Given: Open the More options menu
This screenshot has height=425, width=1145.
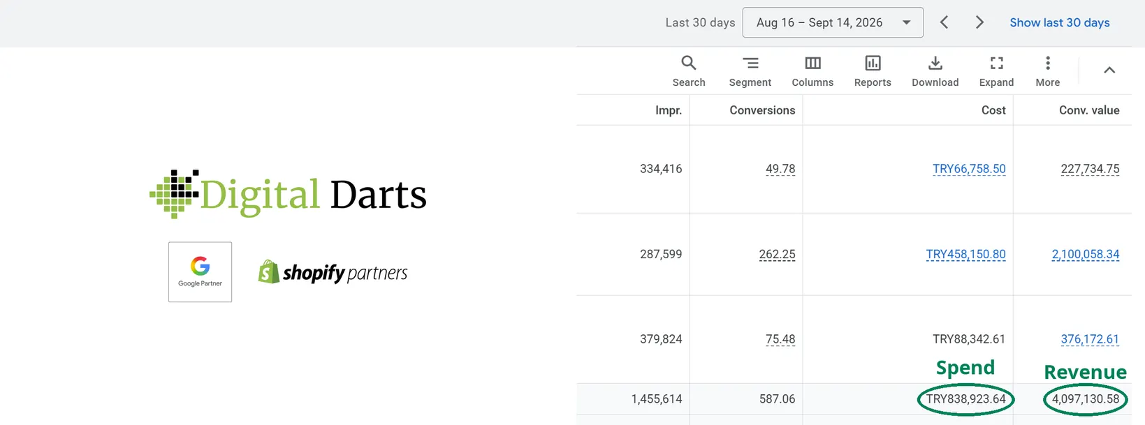Looking at the screenshot, I should [1048, 71].
